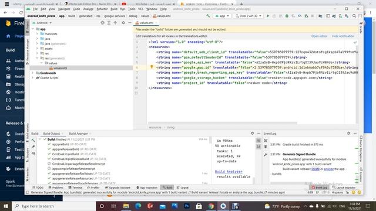Toggle the TODO tool window
The width and height of the screenshot is (376, 211).
click(38, 188)
